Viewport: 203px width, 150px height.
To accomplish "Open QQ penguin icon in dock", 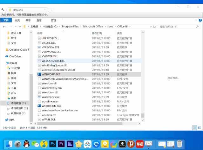I will click(x=27, y=144).
